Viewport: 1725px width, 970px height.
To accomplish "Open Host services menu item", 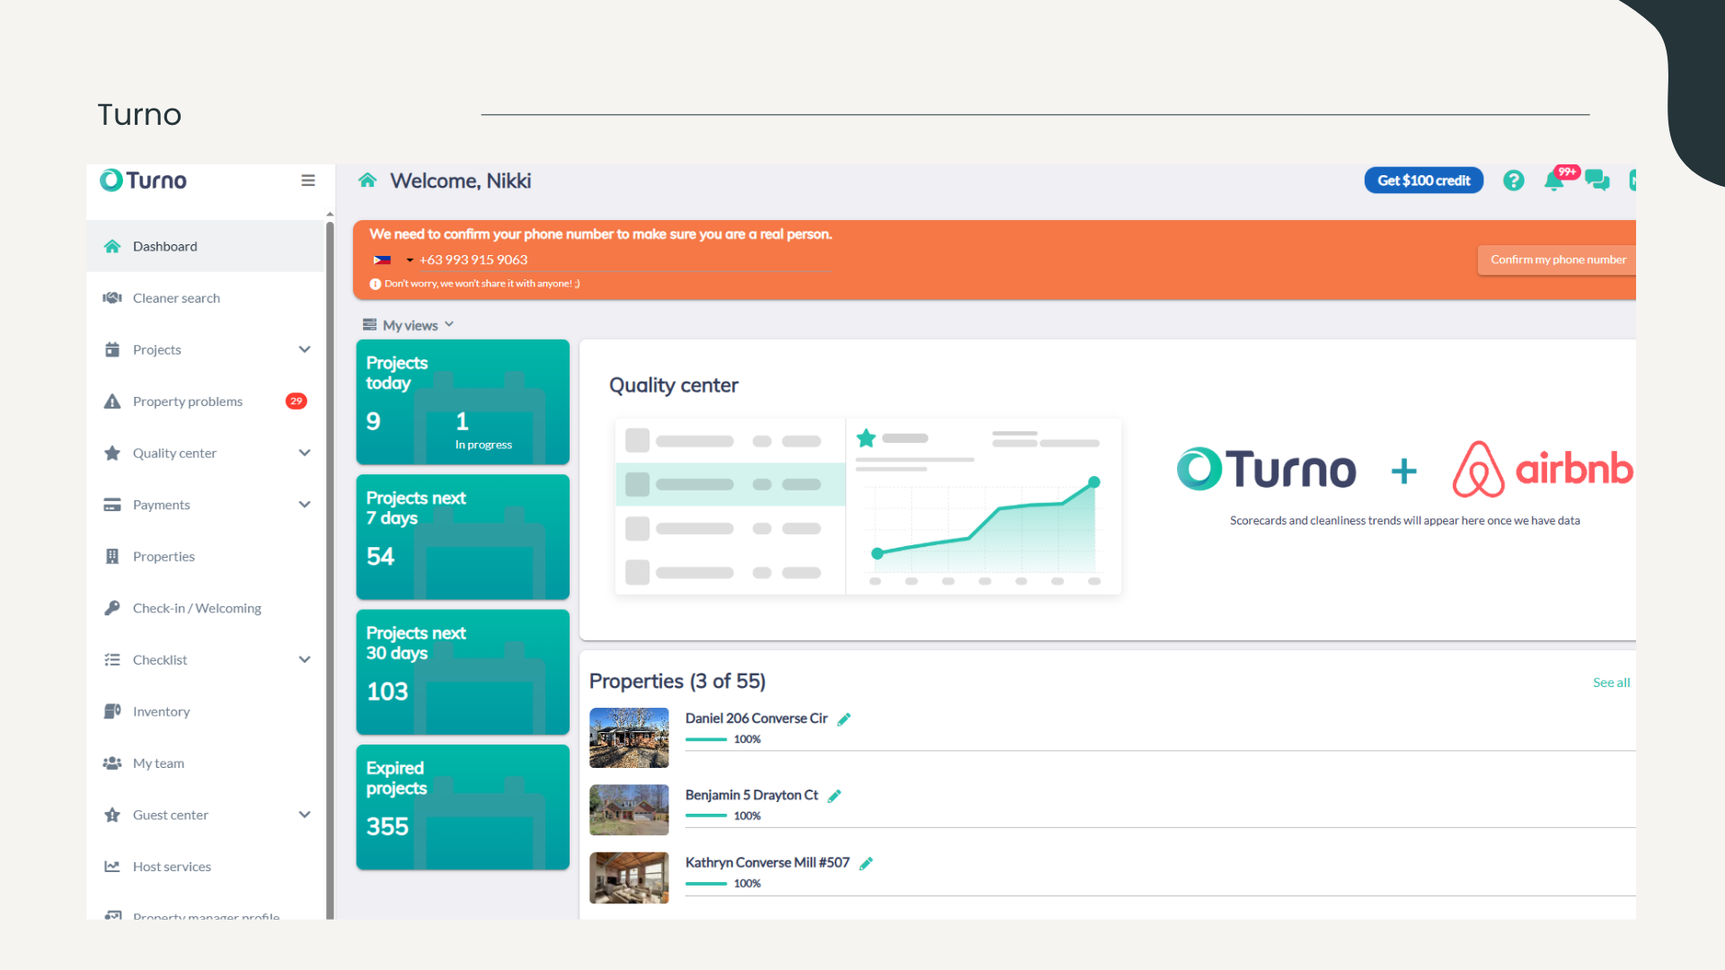I will 205,867.
